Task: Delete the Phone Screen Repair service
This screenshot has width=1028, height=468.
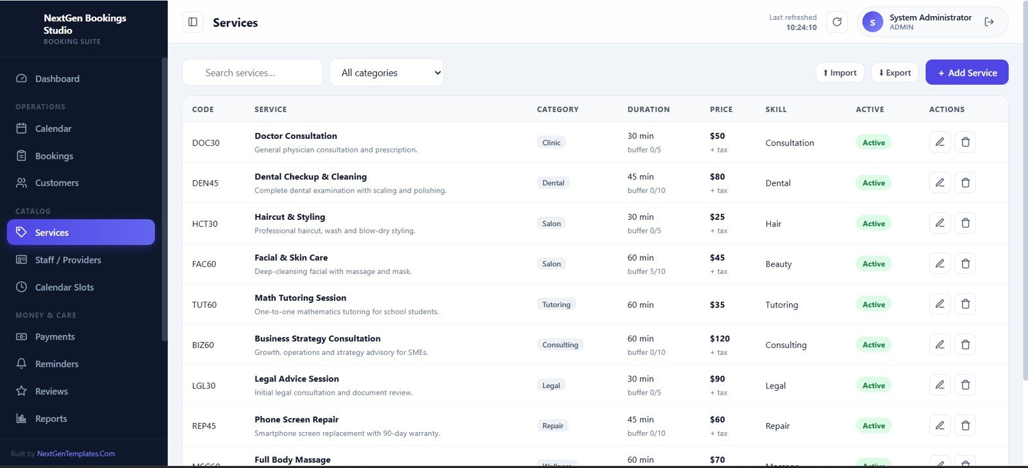Action: point(965,426)
